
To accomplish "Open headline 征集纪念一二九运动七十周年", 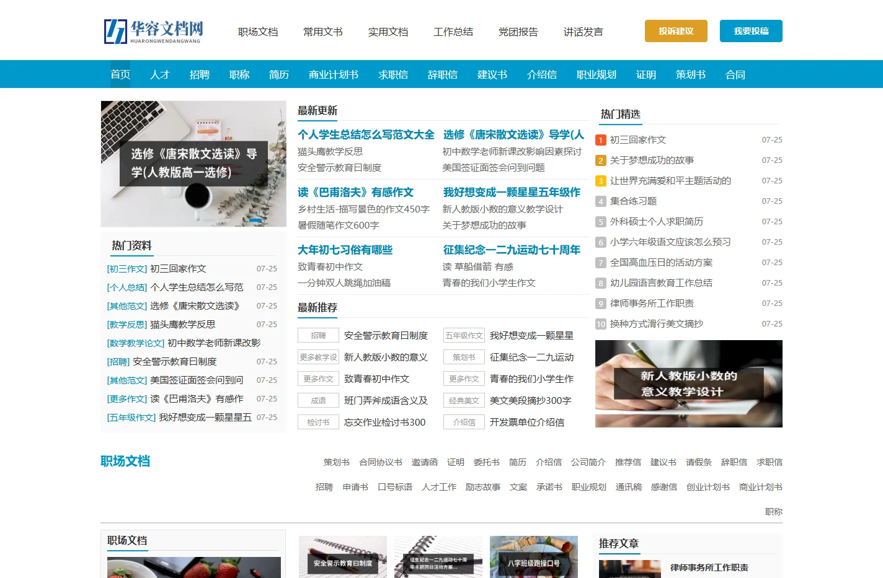I will [512, 250].
